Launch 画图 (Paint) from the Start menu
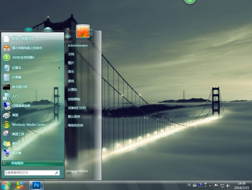This screenshot has width=252, height=190. click(x=15, y=115)
